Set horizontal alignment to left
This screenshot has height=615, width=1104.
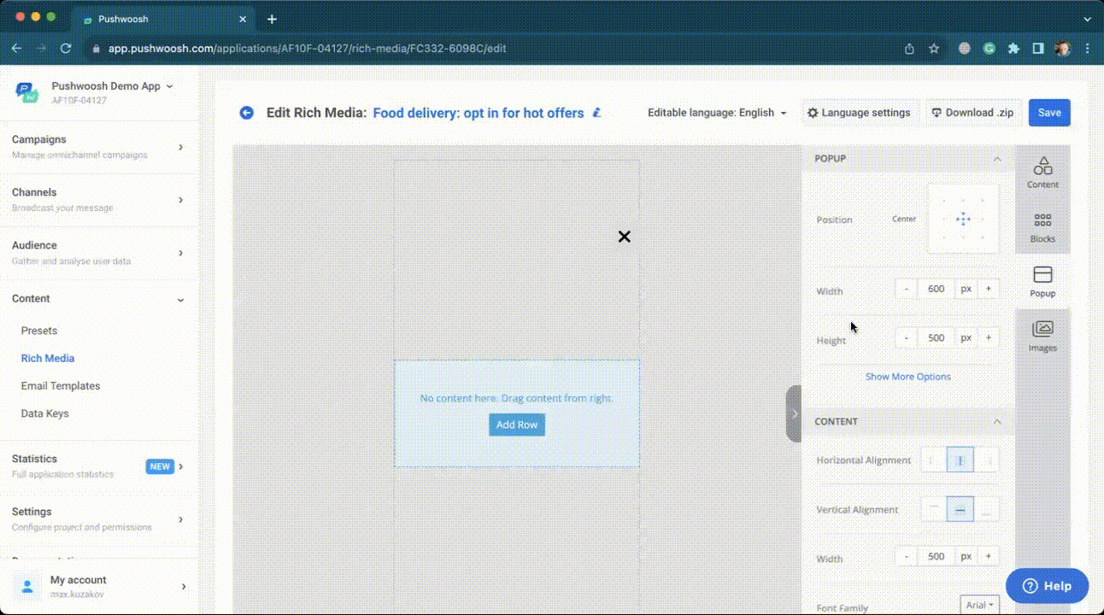tap(933, 460)
